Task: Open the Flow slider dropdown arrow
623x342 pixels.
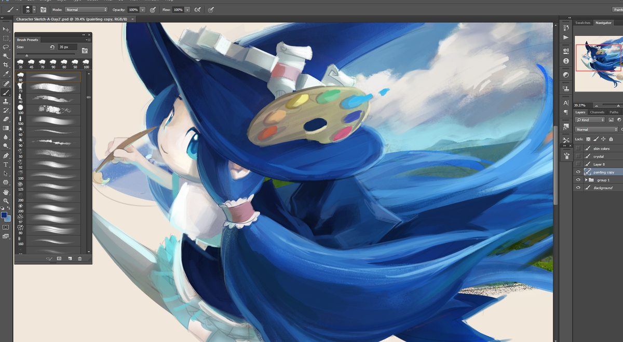Action: 187,9
